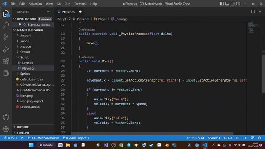Open the Manage gear settings icon

coord(6,129)
